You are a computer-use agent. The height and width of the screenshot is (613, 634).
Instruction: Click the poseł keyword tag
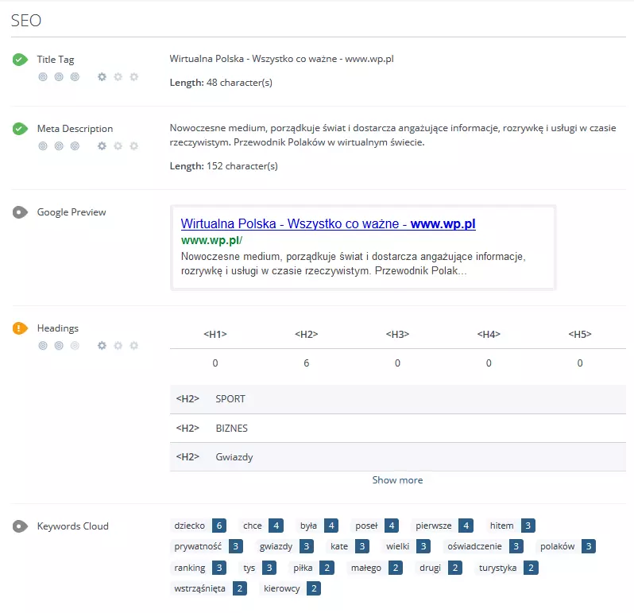pos(375,526)
